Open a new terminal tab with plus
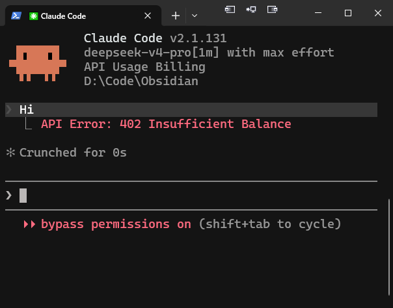393x308 pixels. [x=176, y=16]
